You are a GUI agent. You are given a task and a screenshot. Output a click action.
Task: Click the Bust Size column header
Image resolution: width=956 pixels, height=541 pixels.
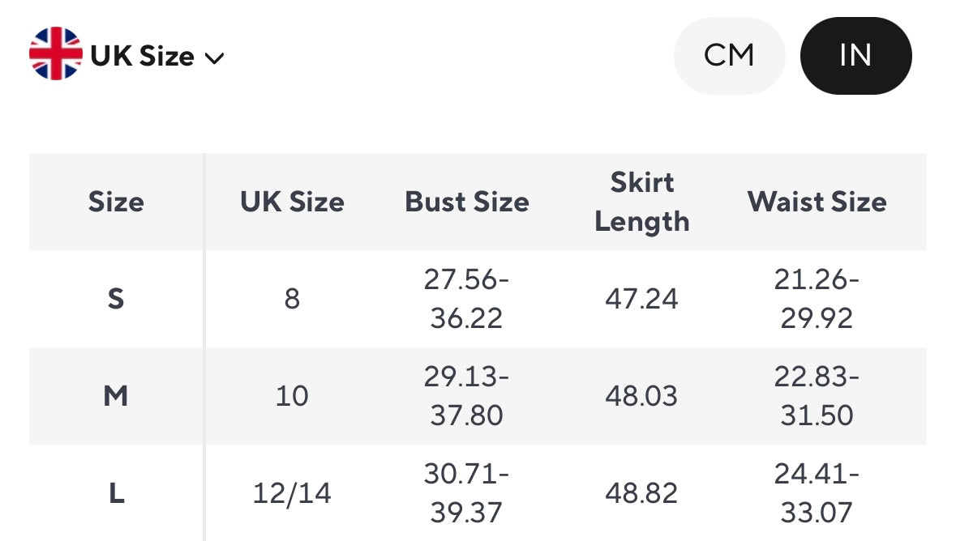[467, 202]
